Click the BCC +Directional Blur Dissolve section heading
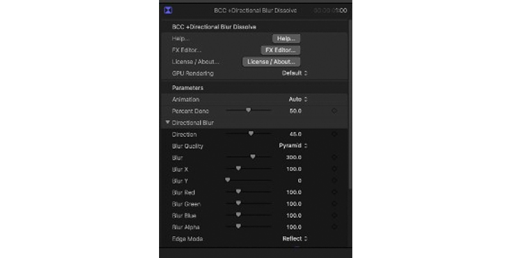Viewport: 512px width, 258px height. pos(214,27)
